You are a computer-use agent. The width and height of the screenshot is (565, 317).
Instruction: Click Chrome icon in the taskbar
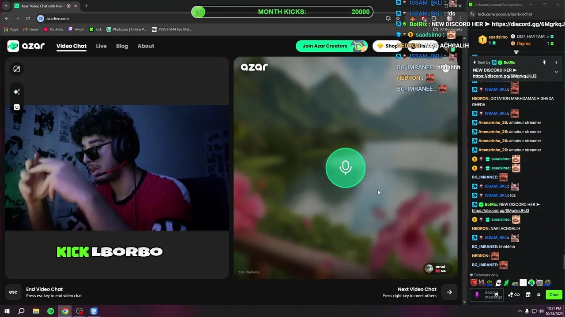65,311
